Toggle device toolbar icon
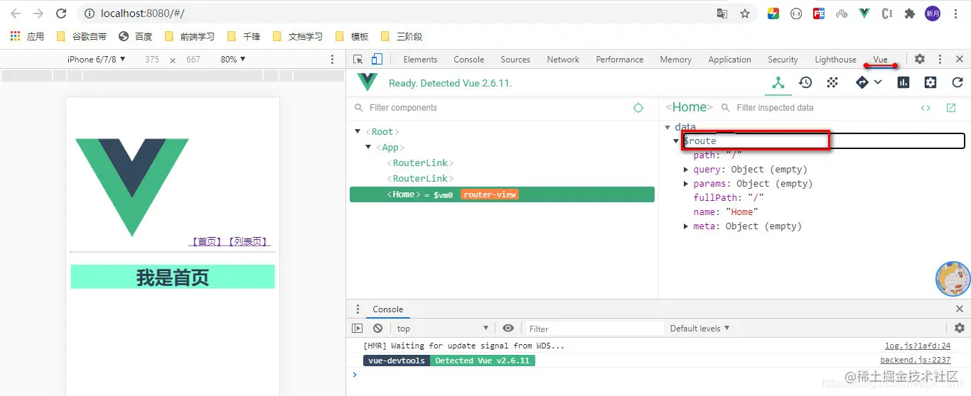971x396 pixels. [377, 60]
